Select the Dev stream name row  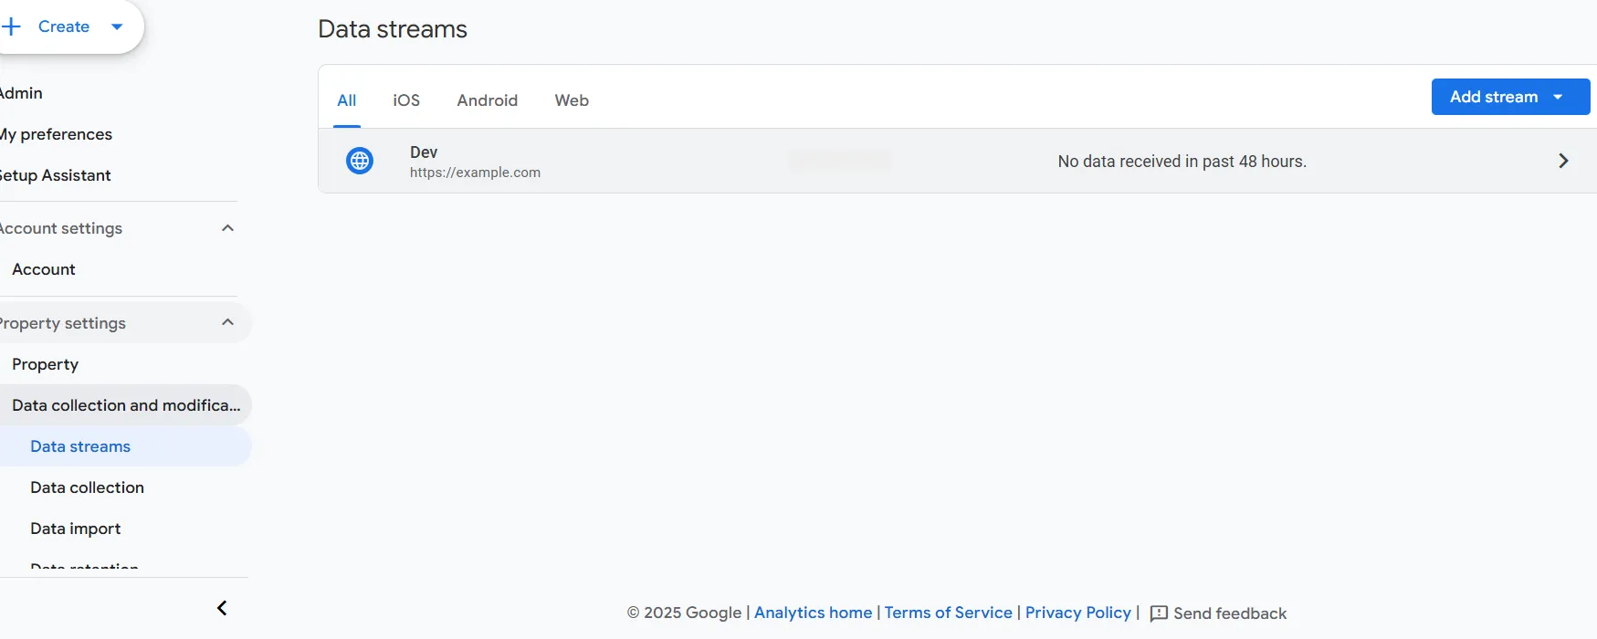coord(424,152)
